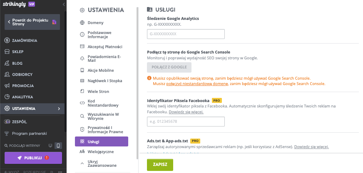Open Wielojęzyczne language settings

click(x=102, y=152)
